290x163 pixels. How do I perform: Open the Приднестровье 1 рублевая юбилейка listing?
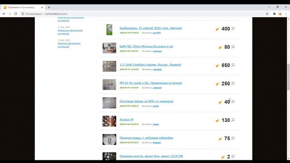point(146,138)
